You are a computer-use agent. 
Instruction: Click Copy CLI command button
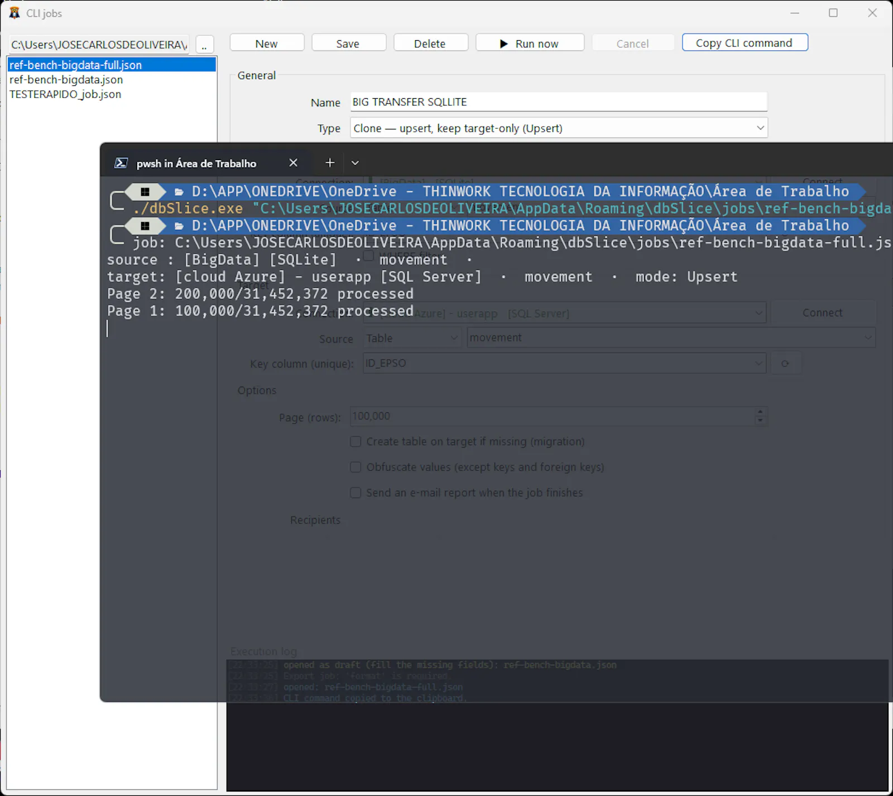point(745,42)
